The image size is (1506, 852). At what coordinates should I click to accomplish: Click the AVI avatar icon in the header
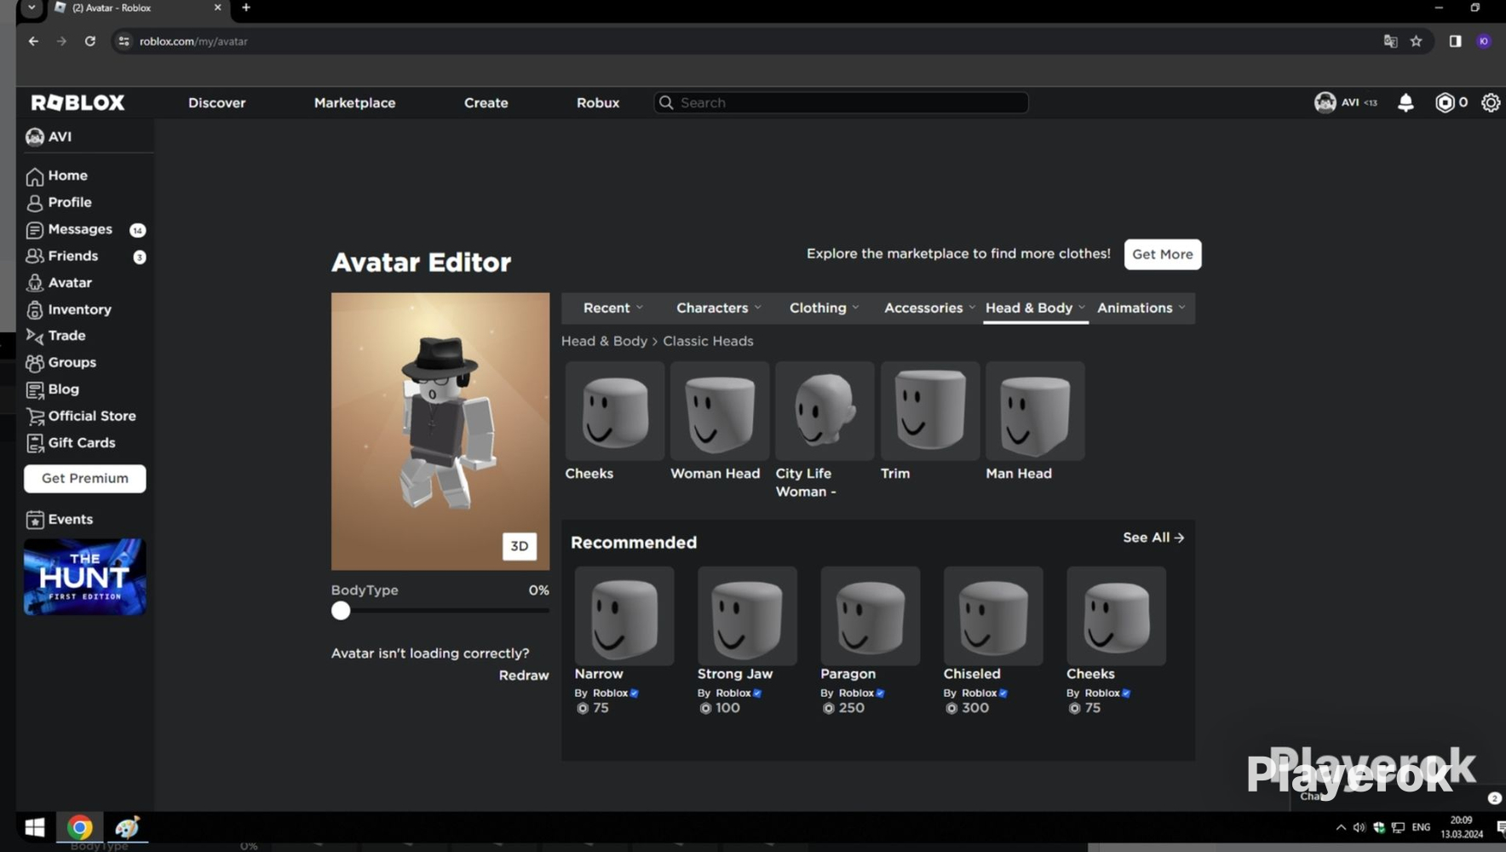point(1325,102)
